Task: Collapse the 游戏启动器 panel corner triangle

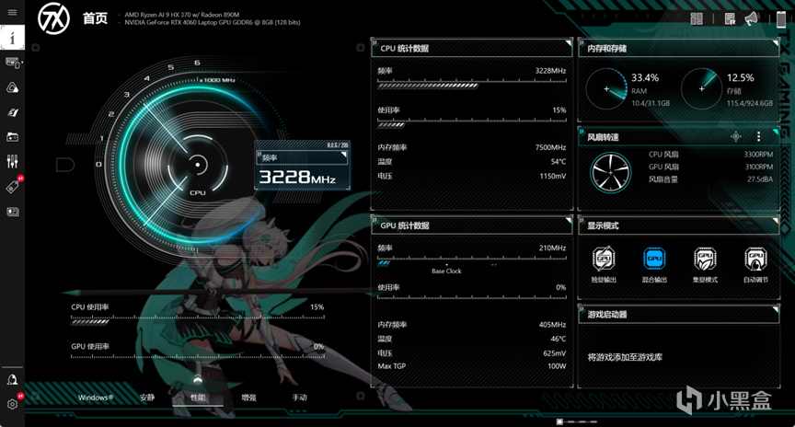Action: pos(776,309)
